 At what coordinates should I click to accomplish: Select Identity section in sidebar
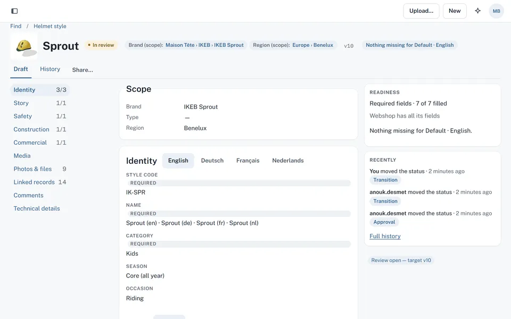point(40,90)
